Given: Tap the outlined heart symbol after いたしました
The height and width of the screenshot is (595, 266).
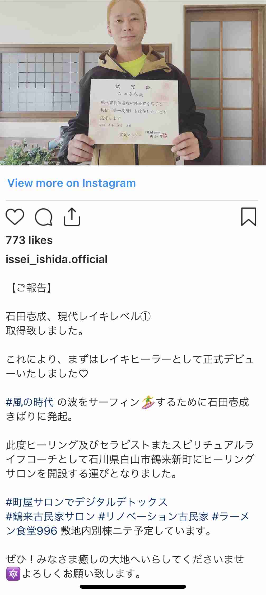Looking at the screenshot, I should [83, 374].
